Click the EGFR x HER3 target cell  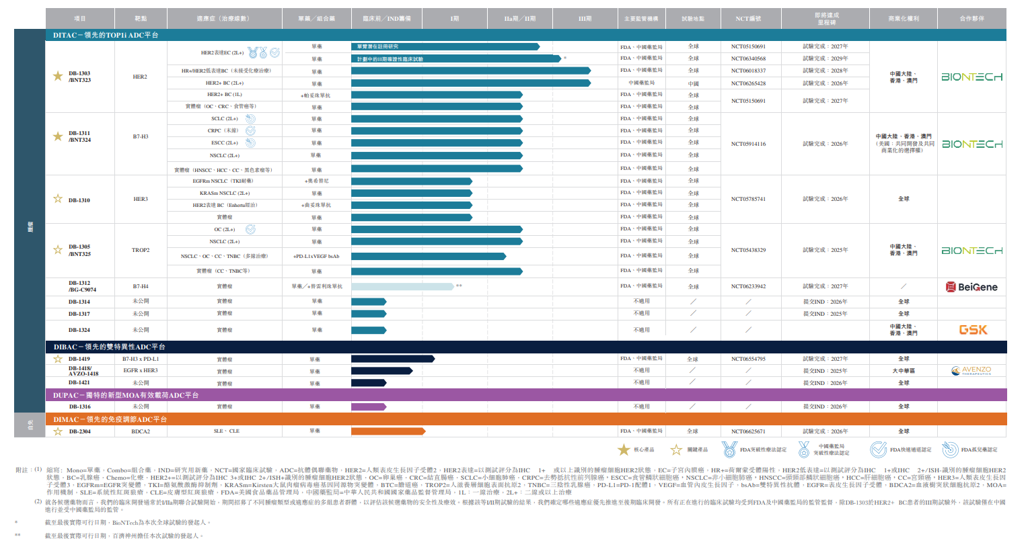(x=141, y=370)
